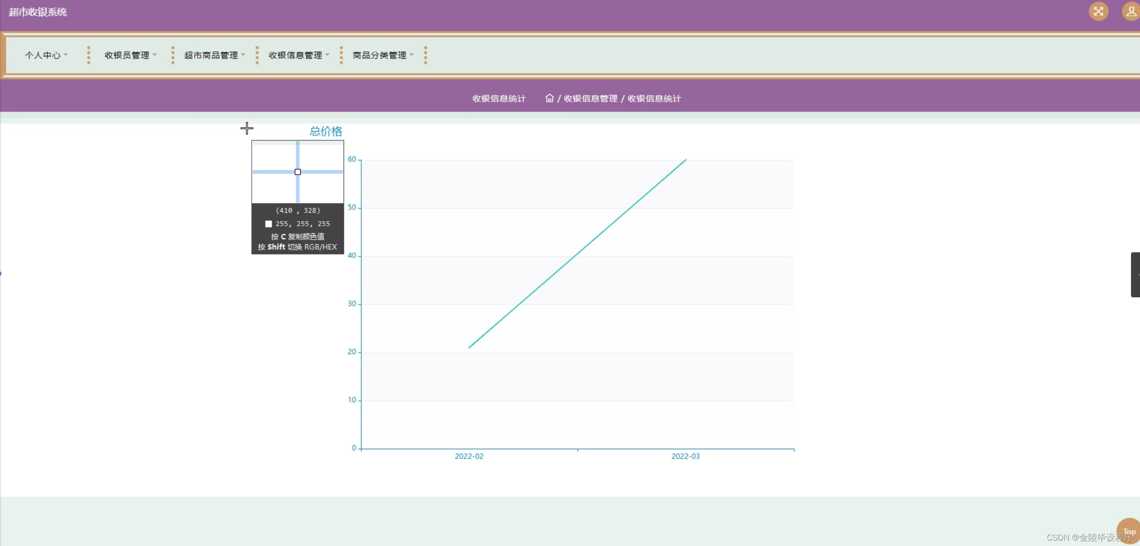Viewport: 1140px width, 546px height.
Task: Click the 总价格 chart title
Action: [x=326, y=131]
